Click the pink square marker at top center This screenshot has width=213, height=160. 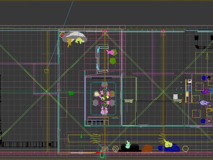coord(105,33)
